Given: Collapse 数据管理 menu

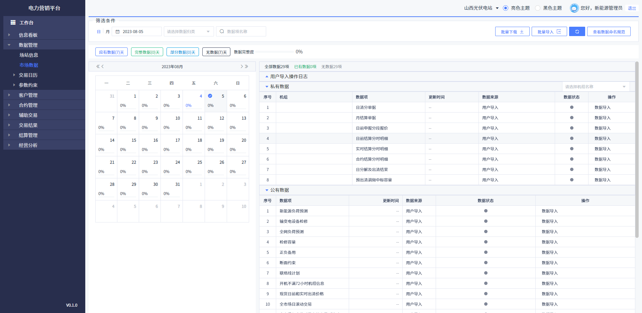Looking at the screenshot, I should pos(44,45).
